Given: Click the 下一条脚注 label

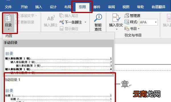Looking at the screenshot, I should click(x=73, y=22).
